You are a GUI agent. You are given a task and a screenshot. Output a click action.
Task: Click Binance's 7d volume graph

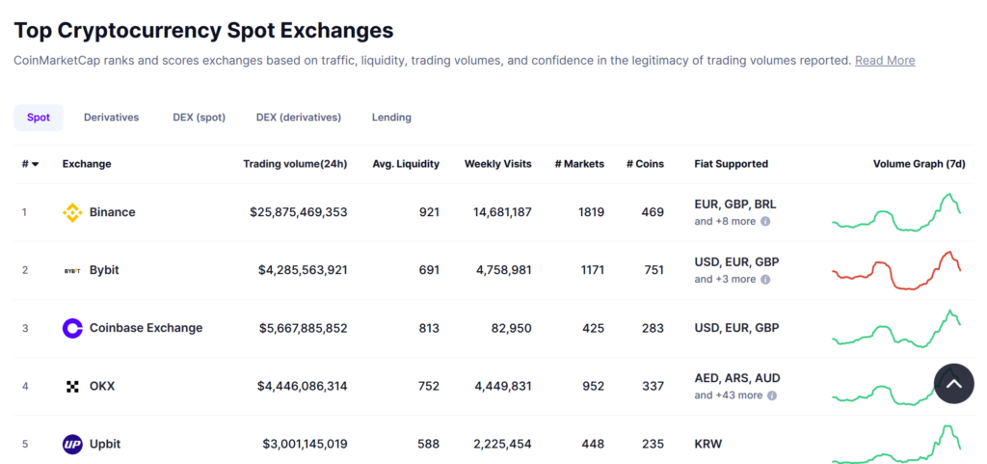(x=896, y=213)
